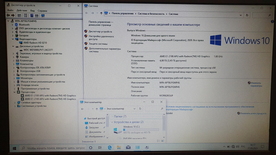
Task: Click the help question mark in System window
Action: (272, 21)
